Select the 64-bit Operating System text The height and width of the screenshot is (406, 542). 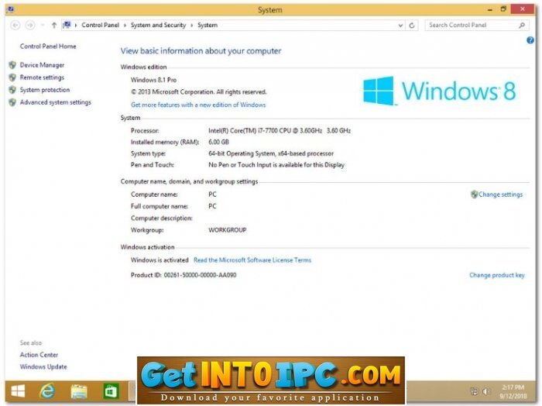(271, 153)
